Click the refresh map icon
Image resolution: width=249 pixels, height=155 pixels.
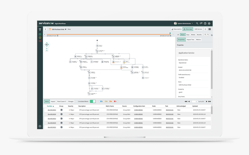click(205, 29)
